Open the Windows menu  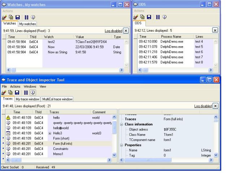point(30,86)
